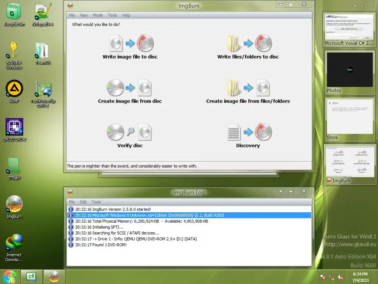Viewport: 378px width, 284px height.
Task: Open Recycle Bin desktop icon
Action: [14, 15]
